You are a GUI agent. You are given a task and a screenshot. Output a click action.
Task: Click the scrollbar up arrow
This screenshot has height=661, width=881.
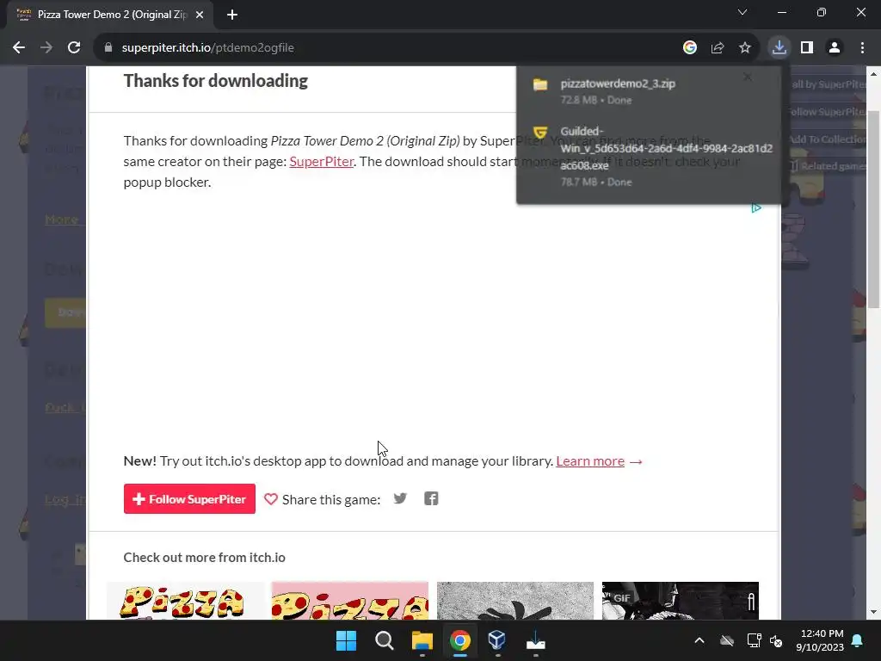click(873, 74)
